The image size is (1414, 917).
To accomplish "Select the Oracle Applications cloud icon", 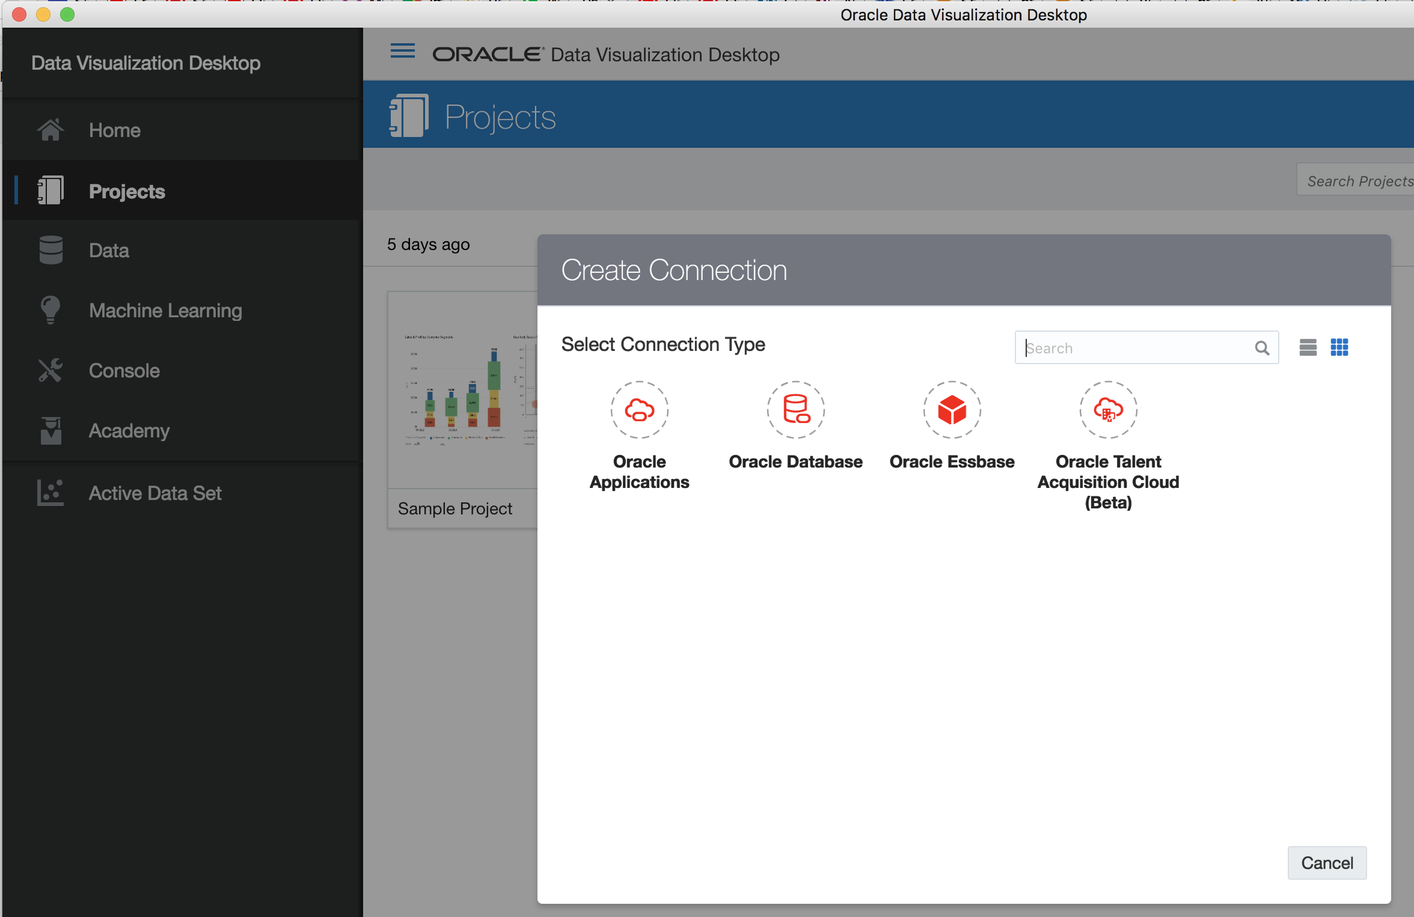I will point(640,410).
